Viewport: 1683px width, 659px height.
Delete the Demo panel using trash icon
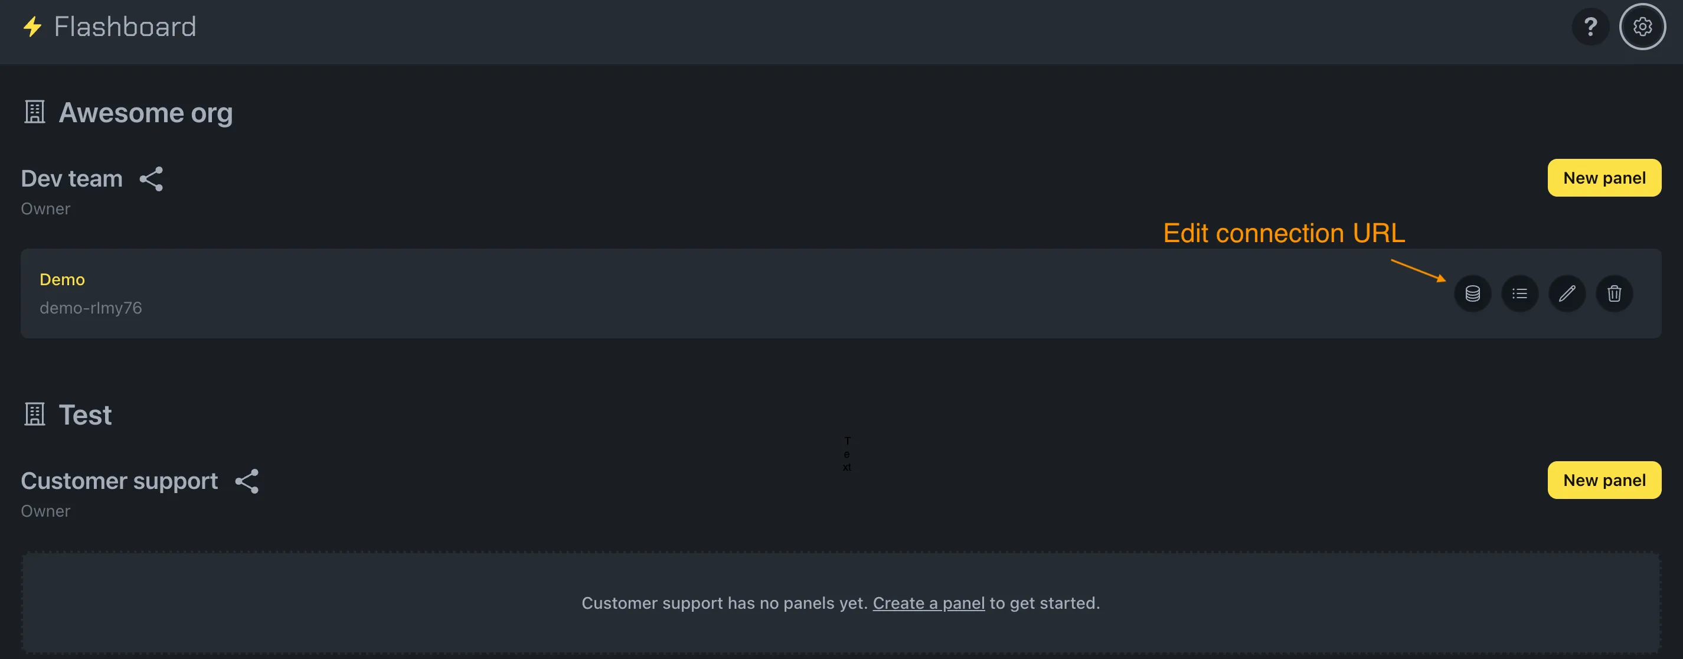click(1614, 293)
